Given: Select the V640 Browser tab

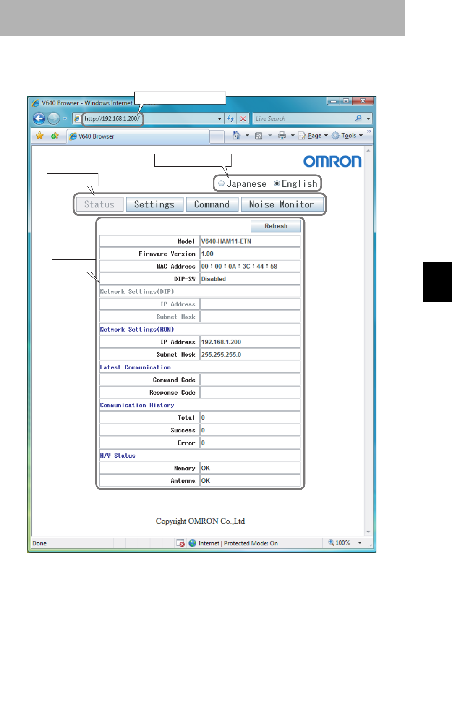Looking at the screenshot, I should tap(138, 136).
